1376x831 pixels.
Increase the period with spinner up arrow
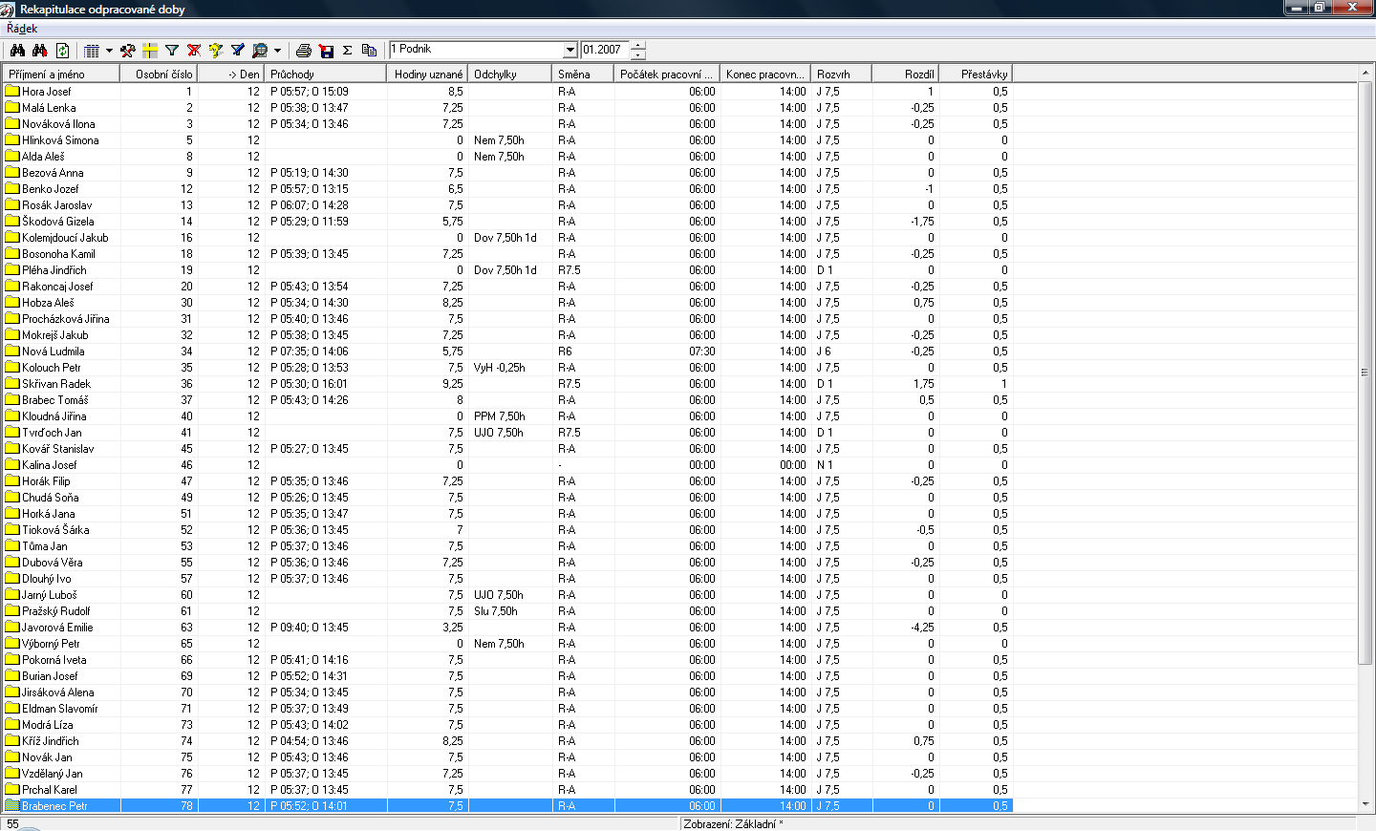click(638, 45)
